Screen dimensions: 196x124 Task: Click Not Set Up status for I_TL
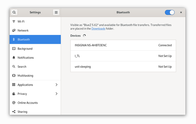coord(165,56)
